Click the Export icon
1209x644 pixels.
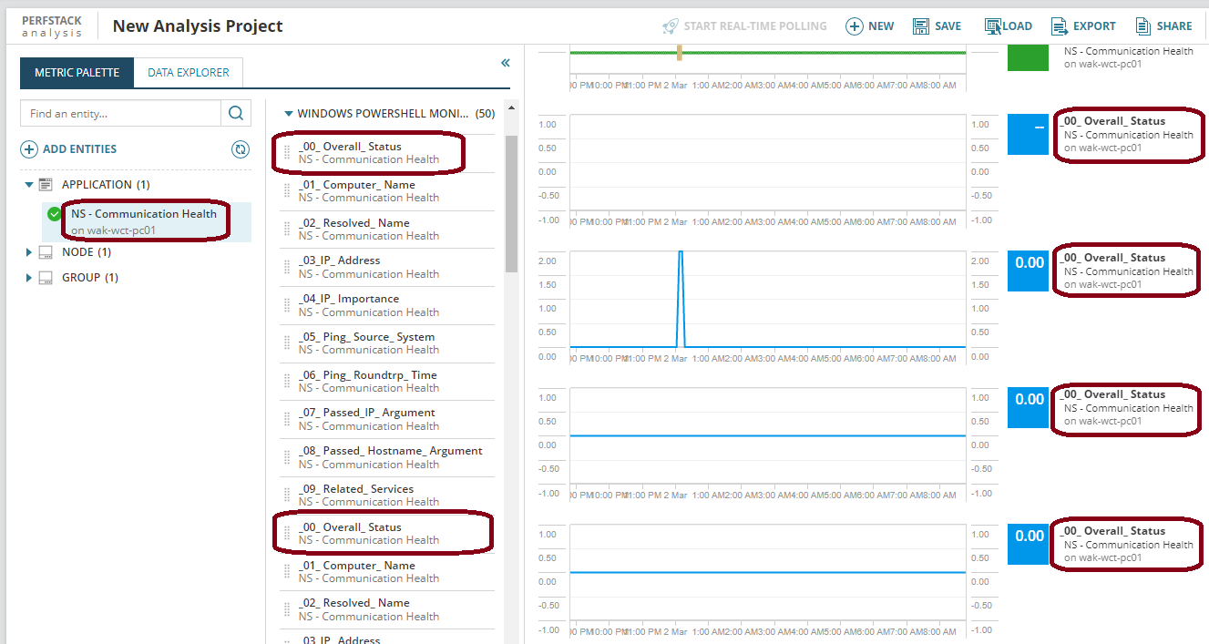1059,26
